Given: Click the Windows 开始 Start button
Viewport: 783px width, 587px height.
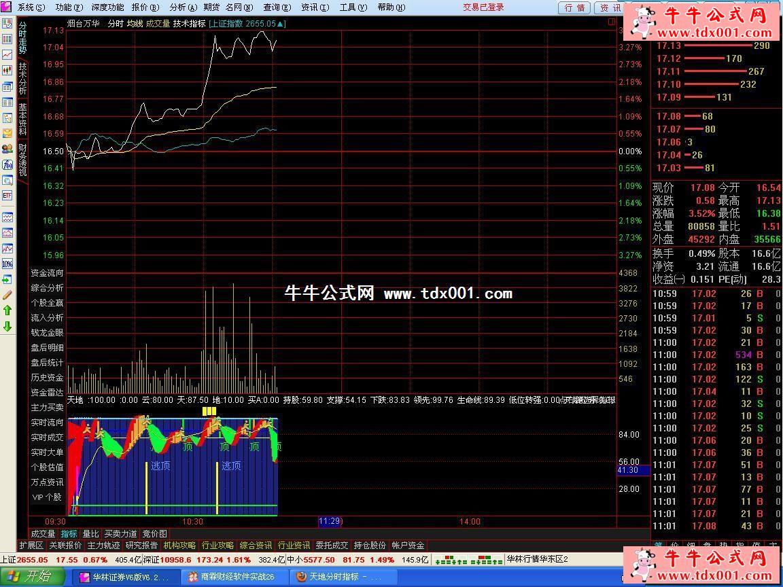Looking at the screenshot, I should (32, 577).
